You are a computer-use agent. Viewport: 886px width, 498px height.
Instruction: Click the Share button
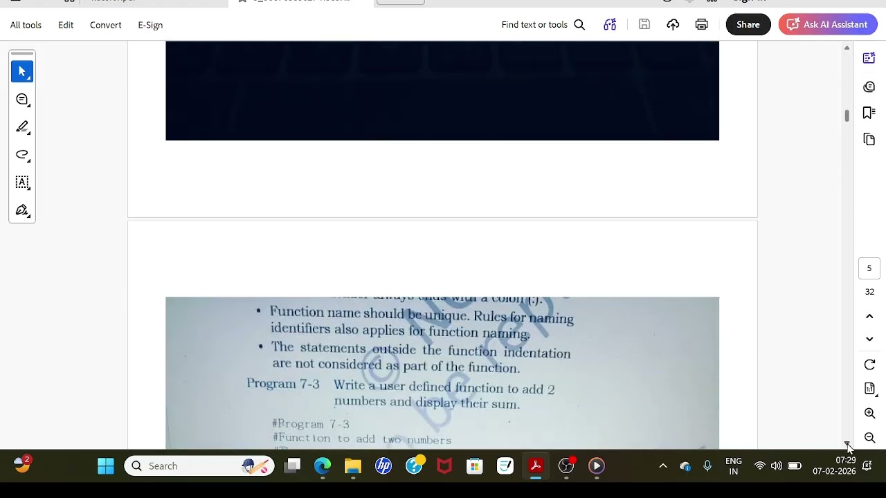pyautogui.click(x=748, y=24)
